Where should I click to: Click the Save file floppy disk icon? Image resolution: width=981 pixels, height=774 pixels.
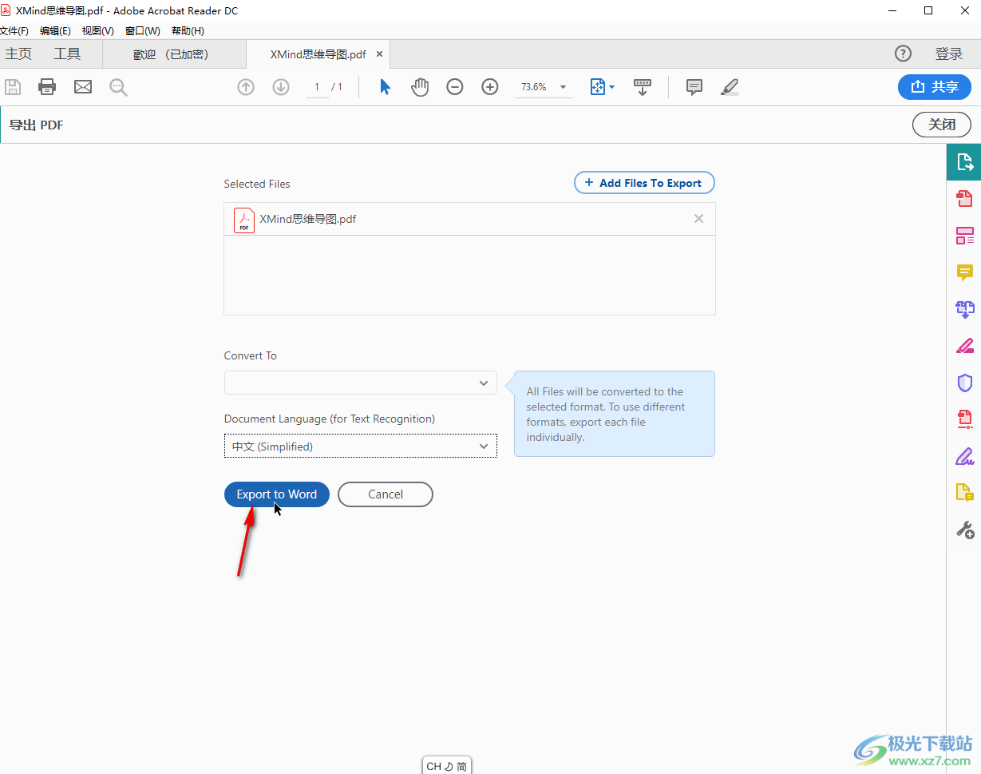12,87
